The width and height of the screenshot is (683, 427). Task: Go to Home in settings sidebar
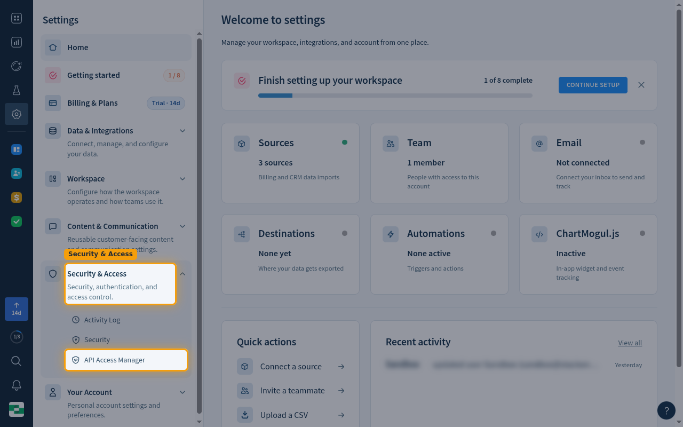116,48
